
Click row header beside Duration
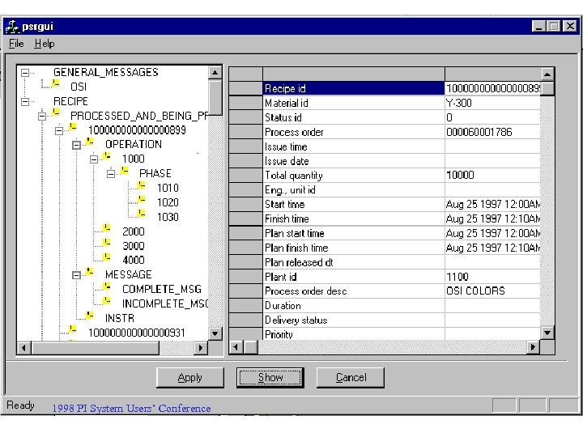pyautogui.click(x=246, y=306)
